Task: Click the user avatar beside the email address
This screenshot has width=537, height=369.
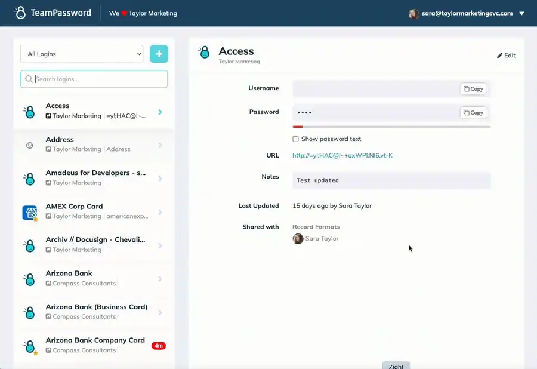Action: pos(413,13)
